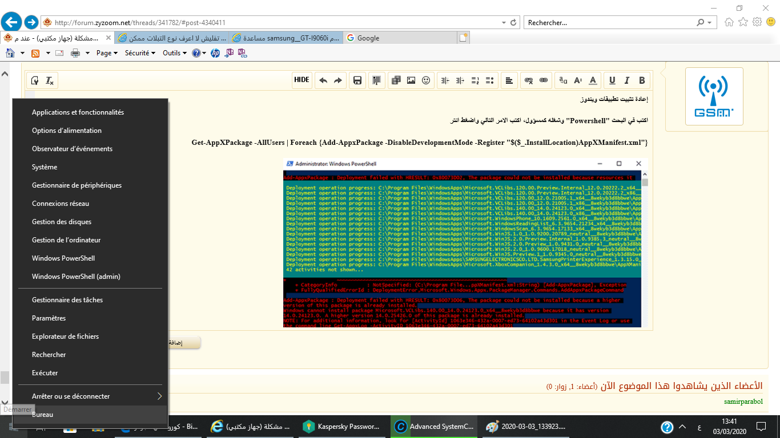Image resolution: width=780 pixels, height=438 pixels.
Task: Click the HIDE button in editor toolbar
Action: pyautogui.click(x=302, y=80)
